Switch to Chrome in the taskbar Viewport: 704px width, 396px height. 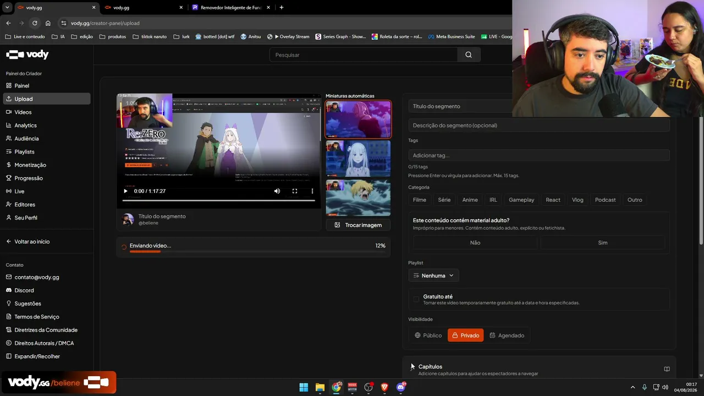[x=336, y=387]
